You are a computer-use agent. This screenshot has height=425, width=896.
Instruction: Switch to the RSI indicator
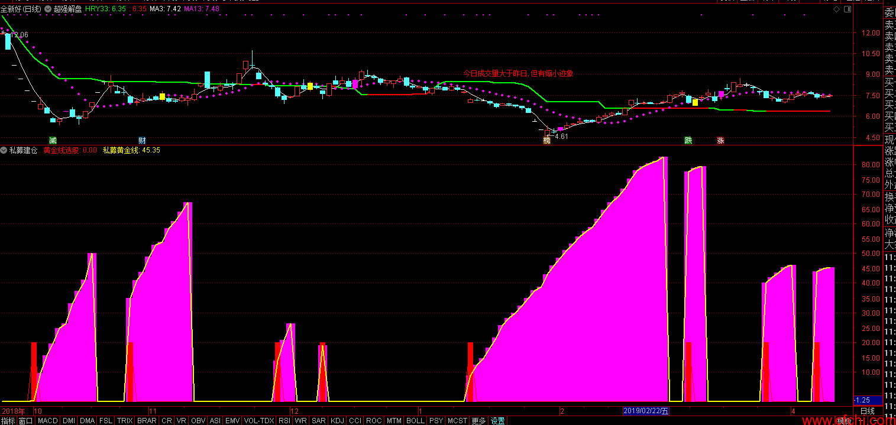(x=284, y=421)
